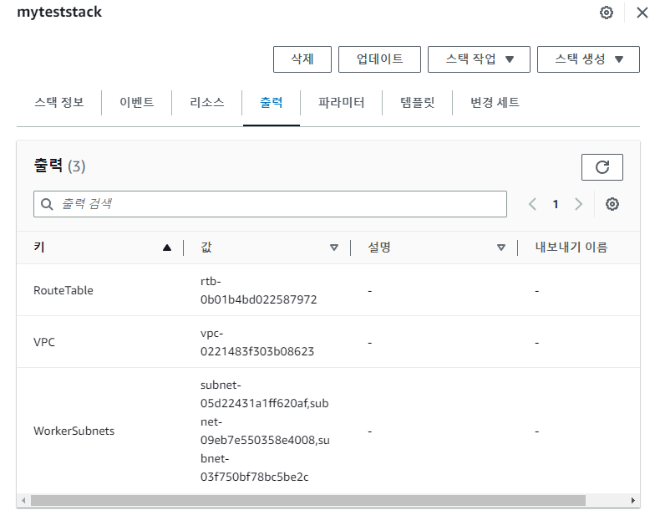Click the scrollbar left arrow

pyautogui.click(x=23, y=501)
